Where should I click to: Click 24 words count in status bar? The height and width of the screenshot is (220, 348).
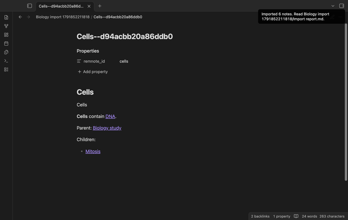click(x=309, y=216)
